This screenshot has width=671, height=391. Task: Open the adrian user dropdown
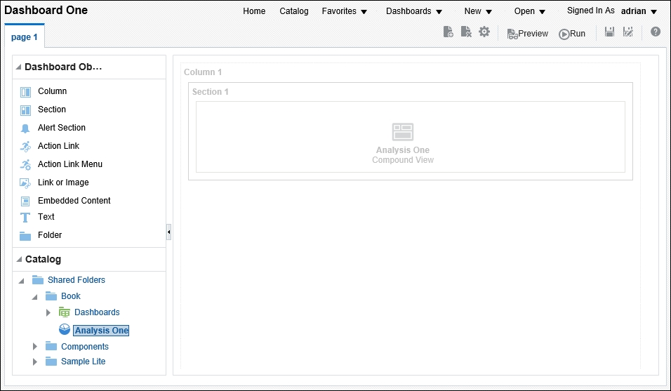(639, 11)
